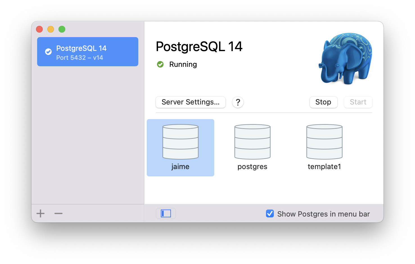Viewport: 415px width, 264px height.
Task: Click the Port 5432 – v14 subtitle
Action: 80,58
